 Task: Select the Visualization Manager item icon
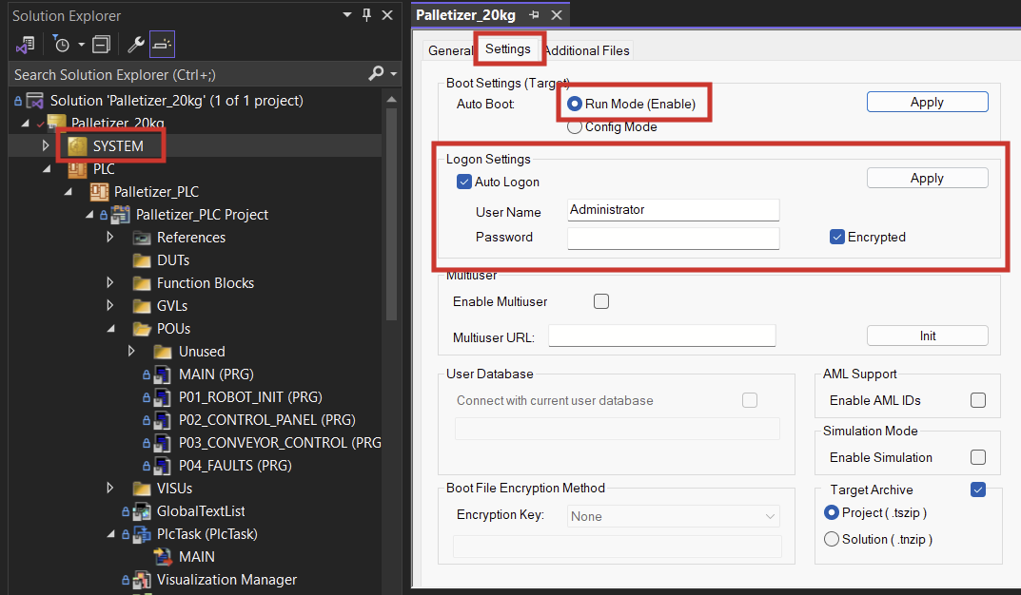coord(142,580)
